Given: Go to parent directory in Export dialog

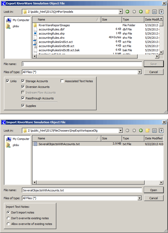Looking at the screenshot, I should (141, 12).
